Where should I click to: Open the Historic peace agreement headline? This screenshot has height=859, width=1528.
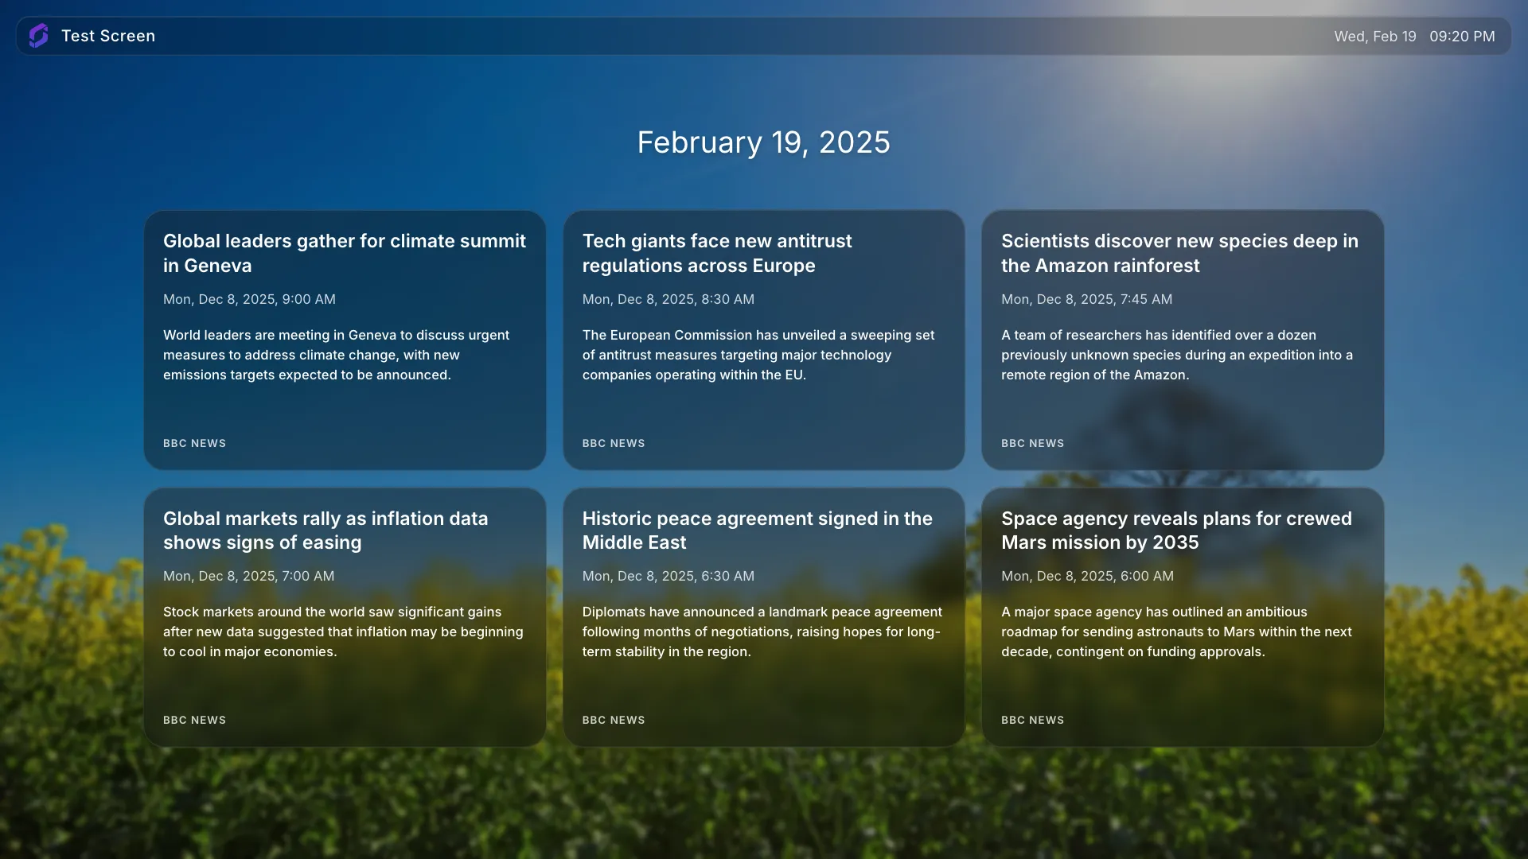(x=757, y=531)
